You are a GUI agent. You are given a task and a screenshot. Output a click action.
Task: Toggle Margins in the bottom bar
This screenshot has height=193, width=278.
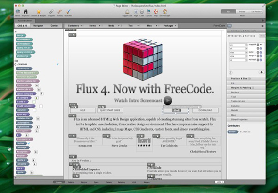(x=84, y=182)
